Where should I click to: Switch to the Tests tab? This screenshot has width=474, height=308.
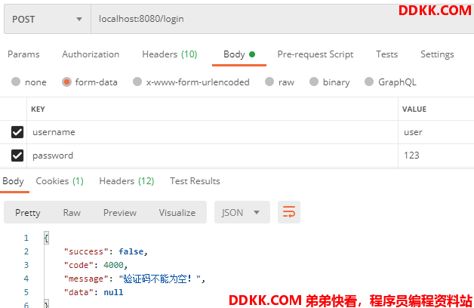coord(387,54)
